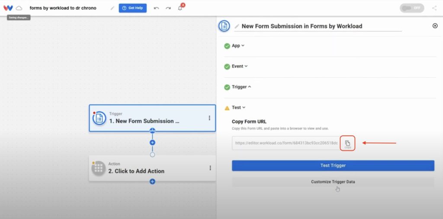The image size is (443, 219).
Task: Select the New Form Submission trigger node
Action: [152, 118]
